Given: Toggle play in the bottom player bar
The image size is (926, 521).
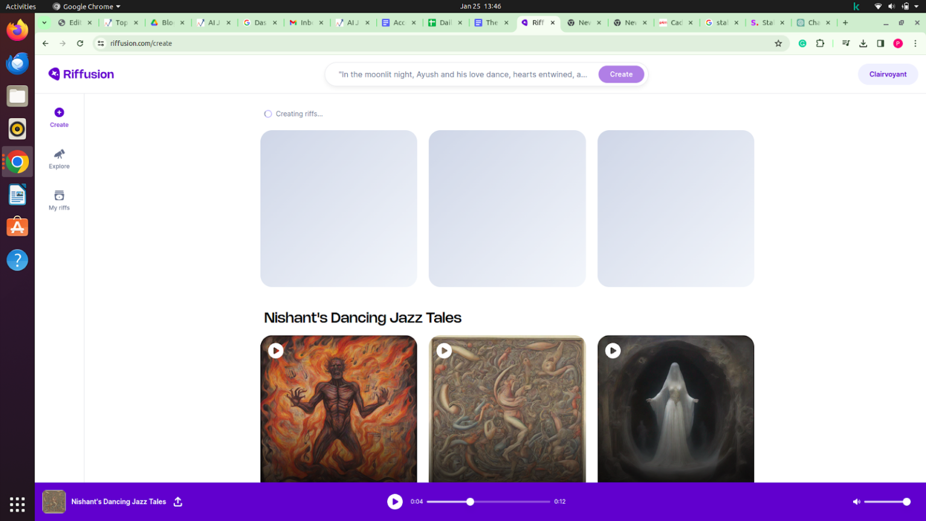Looking at the screenshot, I should click(x=395, y=502).
